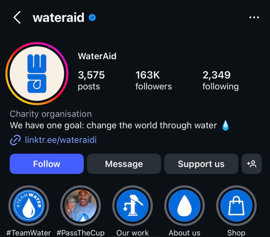Tap the Message button
This screenshot has width=270, height=237.
coord(124,164)
